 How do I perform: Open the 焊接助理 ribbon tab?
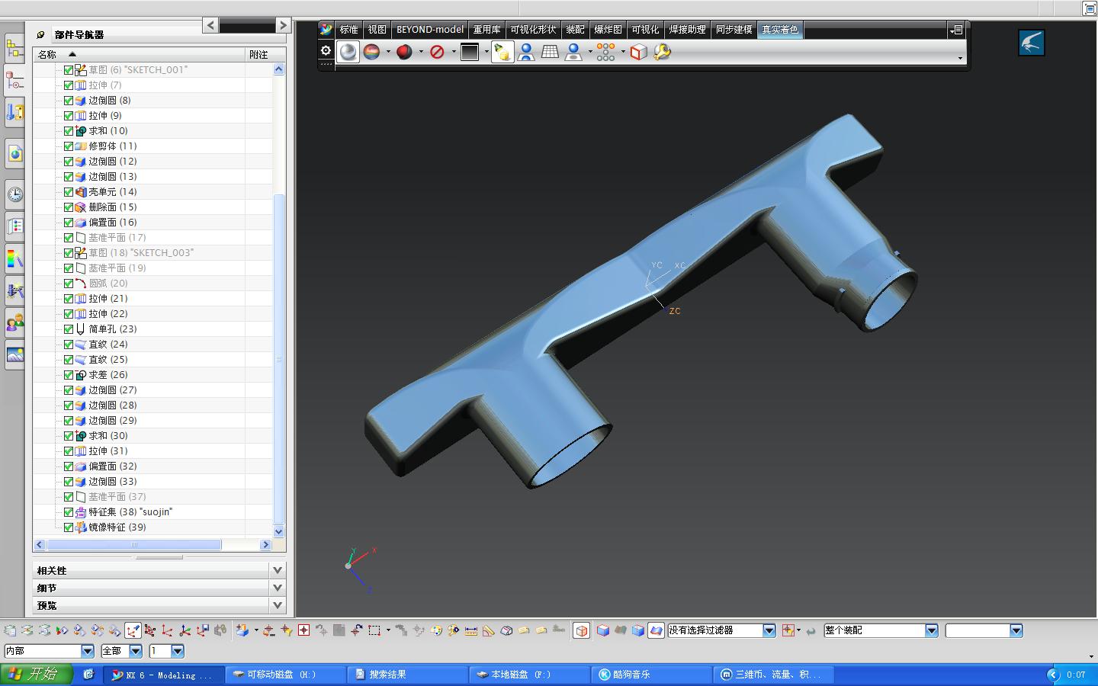(687, 30)
